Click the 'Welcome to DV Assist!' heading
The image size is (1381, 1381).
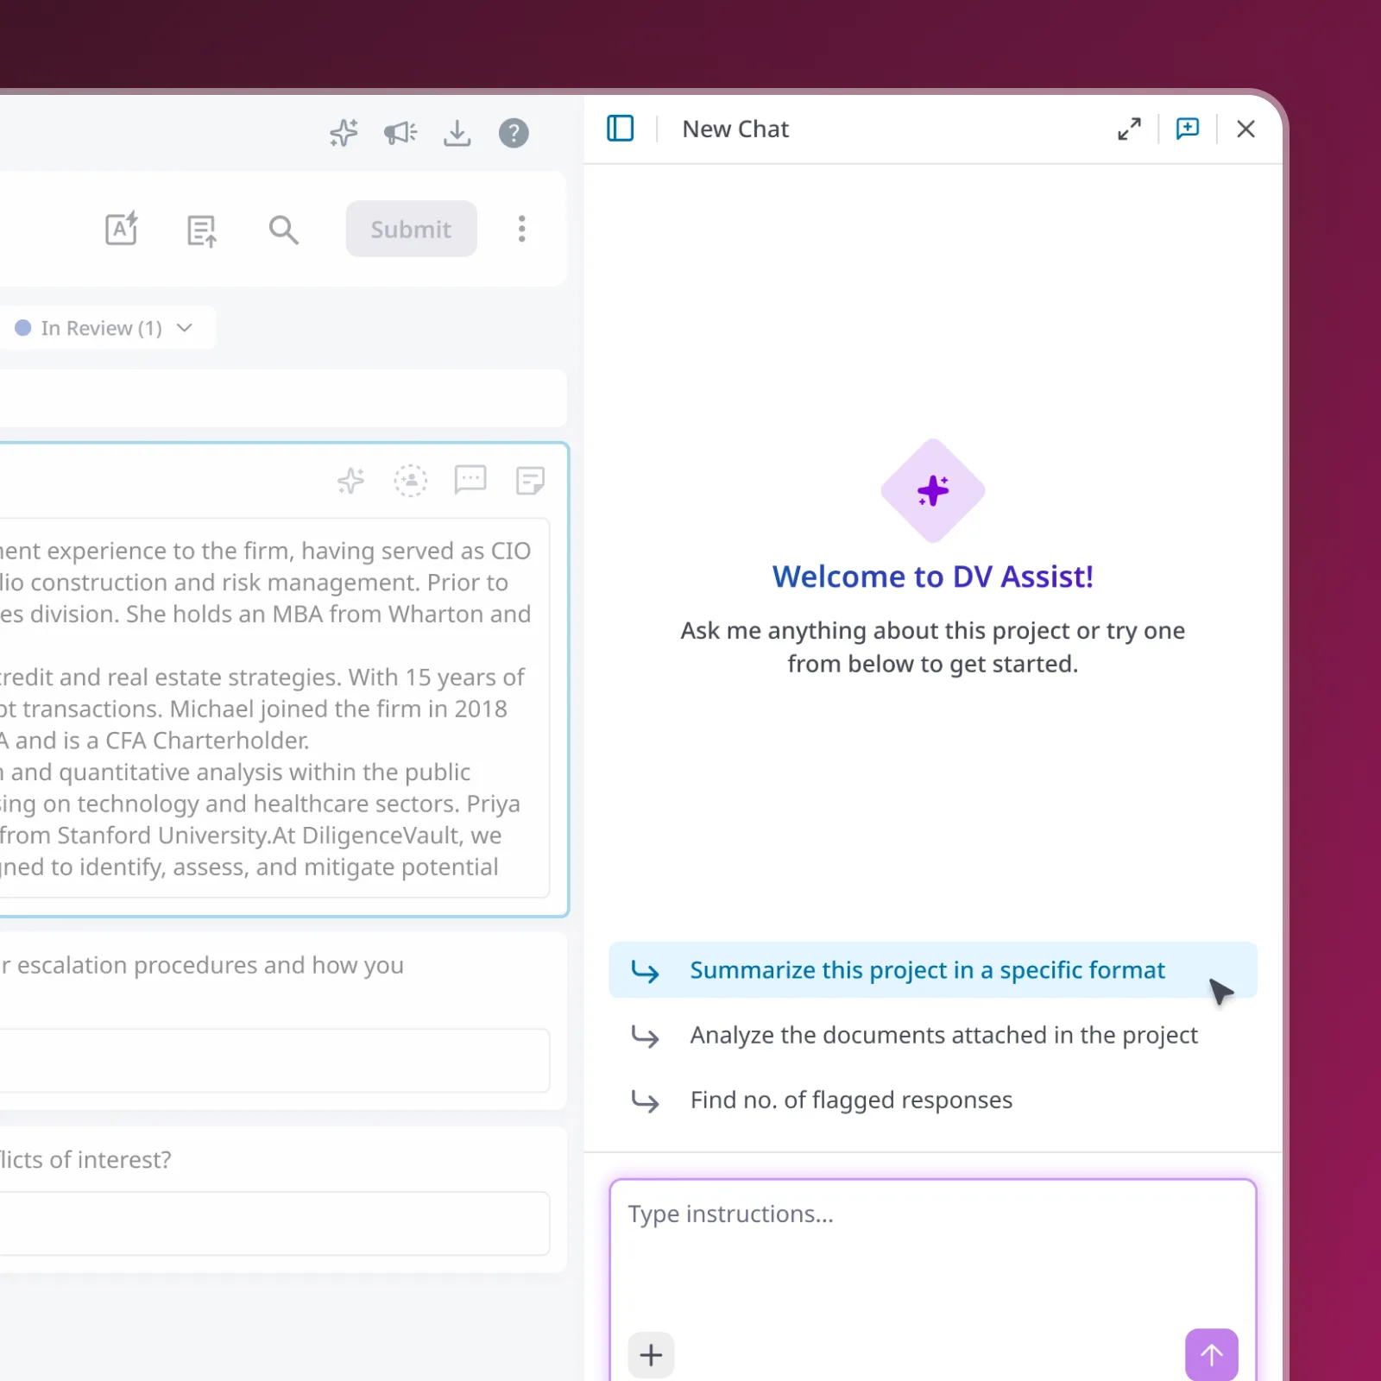(x=933, y=577)
